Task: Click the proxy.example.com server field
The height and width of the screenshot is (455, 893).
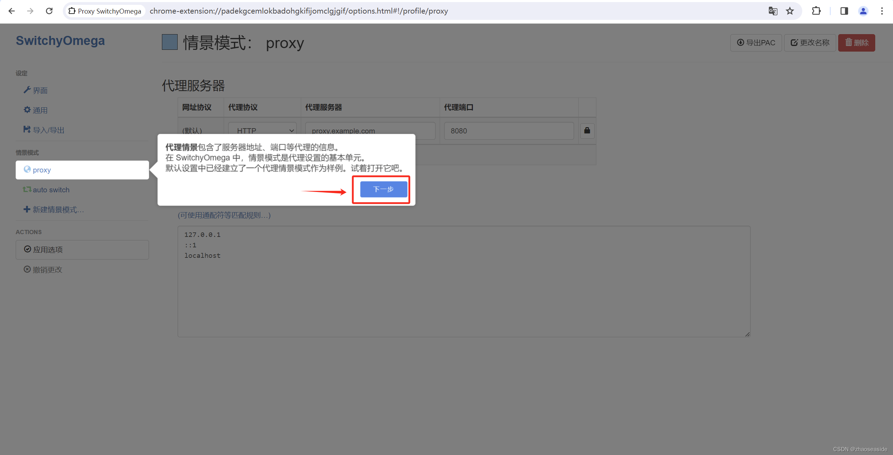Action: 370,131
